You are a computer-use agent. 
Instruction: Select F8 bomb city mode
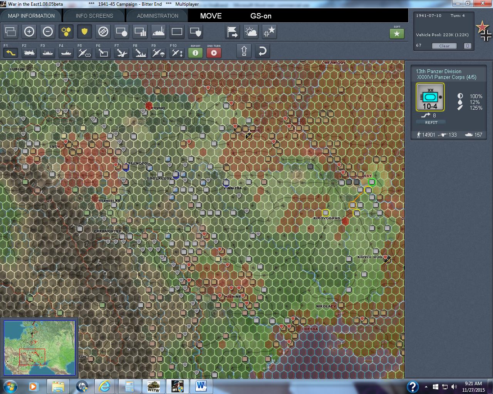pyautogui.click(x=140, y=53)
